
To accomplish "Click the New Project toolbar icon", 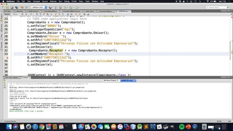I will (x=7, y=7).
